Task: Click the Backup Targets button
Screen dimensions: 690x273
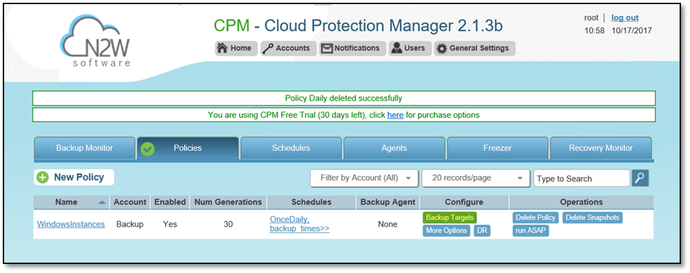Action: 450,217
